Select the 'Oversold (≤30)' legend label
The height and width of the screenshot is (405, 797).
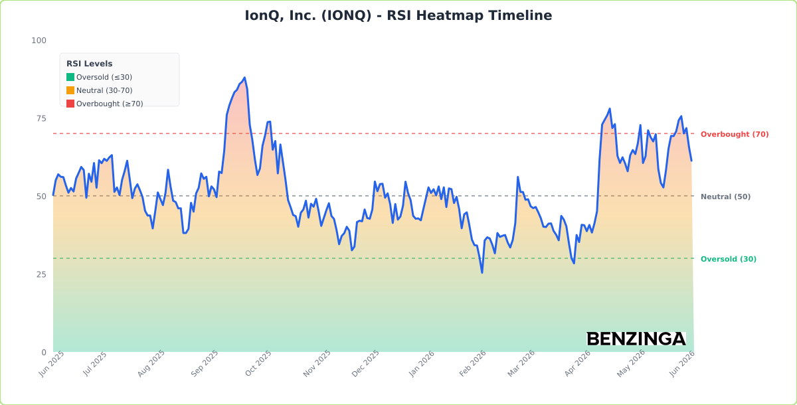[x=104, y=77]
